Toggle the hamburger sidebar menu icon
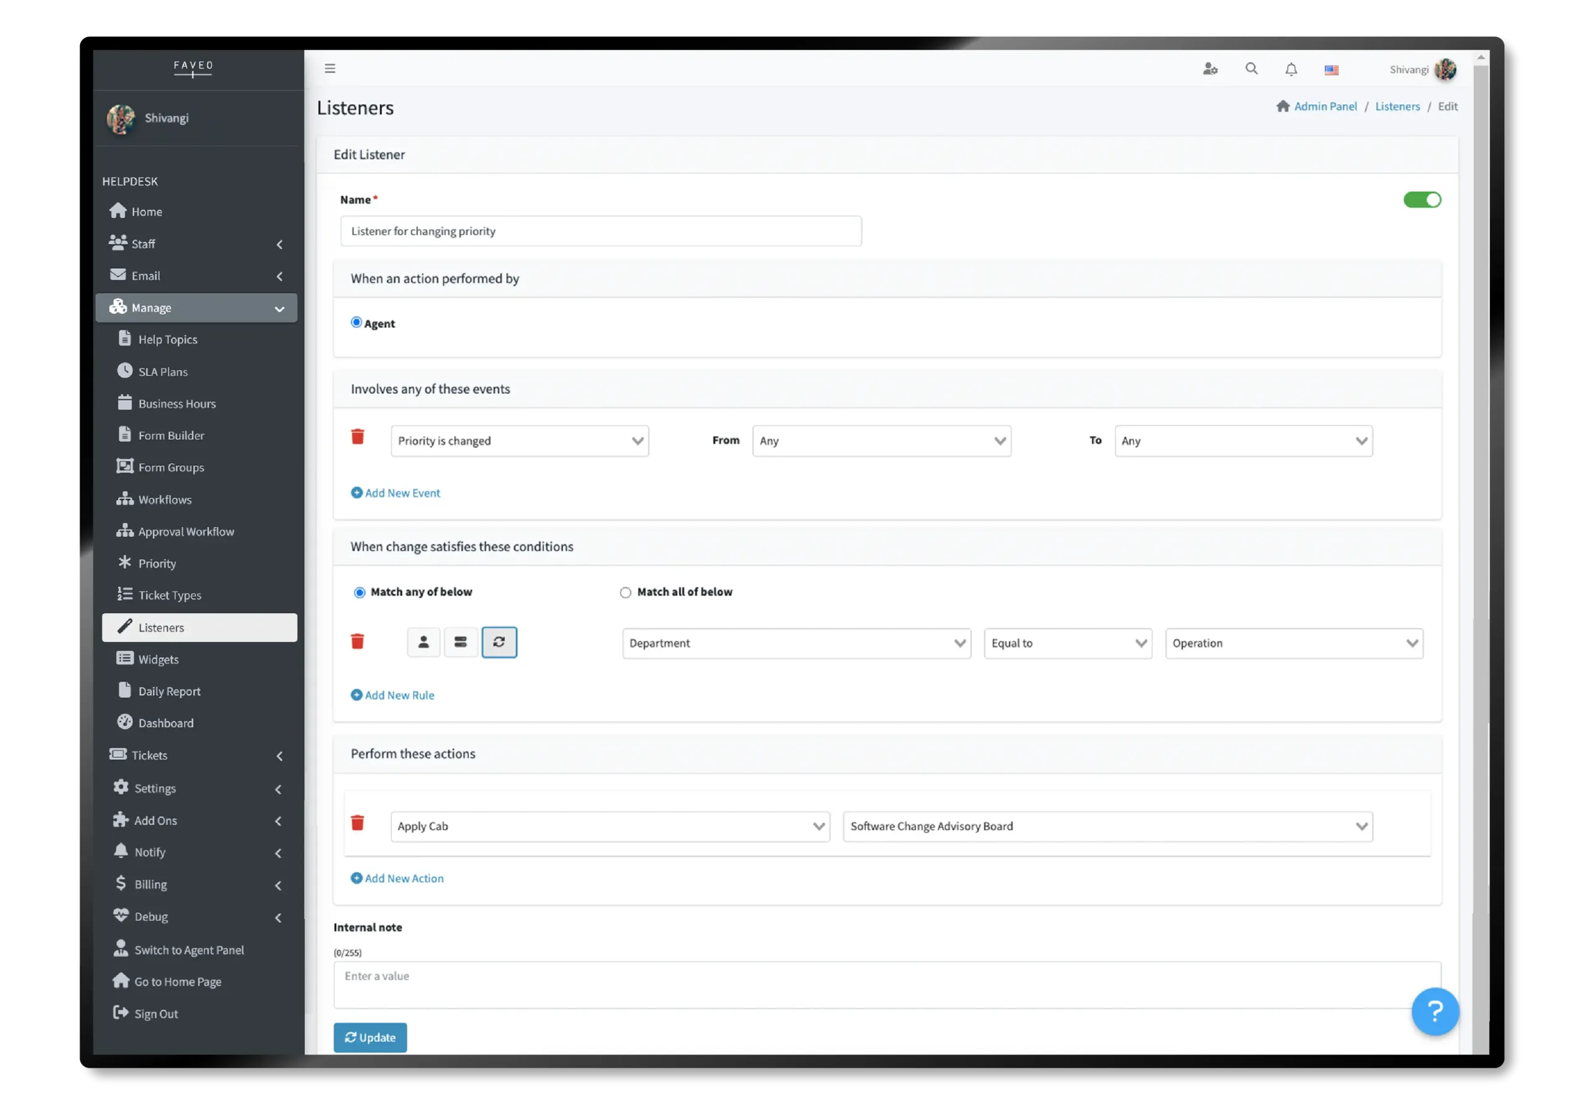This screenshot has width=1592, height=1118. coord(330,68)
